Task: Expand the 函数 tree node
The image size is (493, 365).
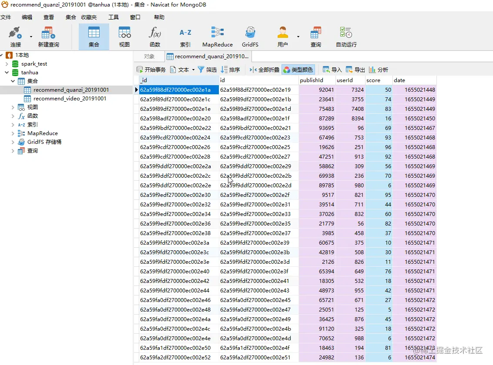Action: (13, 116)
